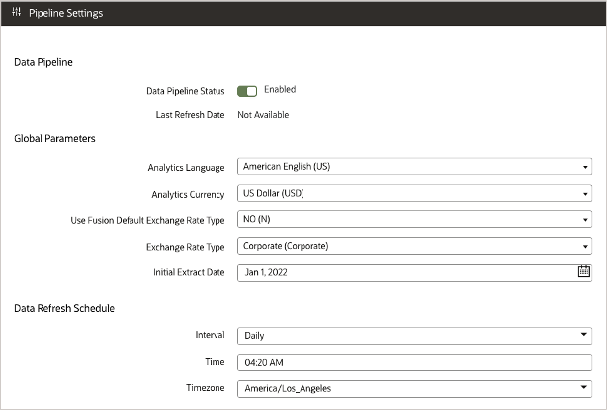Open the Exchange Rate Type dropdown

(x=586, y=245)
